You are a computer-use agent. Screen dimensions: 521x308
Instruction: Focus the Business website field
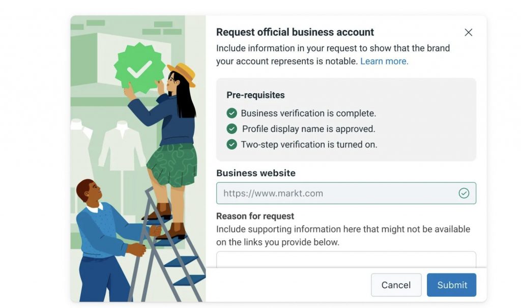point(346,193)
